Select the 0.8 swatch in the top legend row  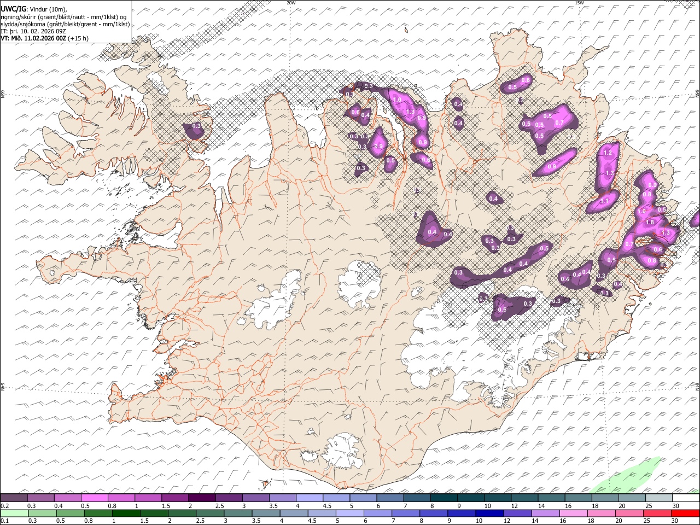[x=121, y=498]
